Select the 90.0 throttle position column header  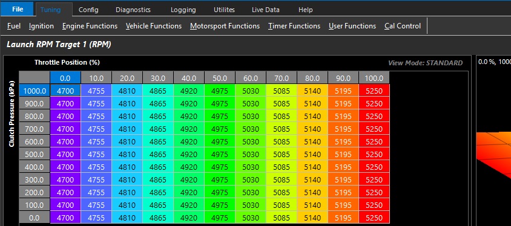(343, 78)
